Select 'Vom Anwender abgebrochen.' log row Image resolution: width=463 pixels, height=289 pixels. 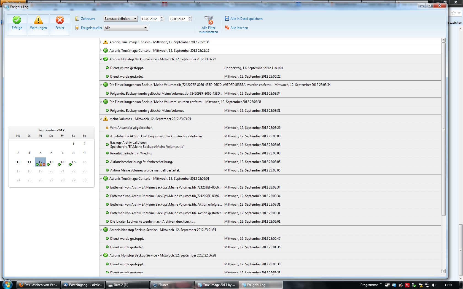[x=270, y=128]
